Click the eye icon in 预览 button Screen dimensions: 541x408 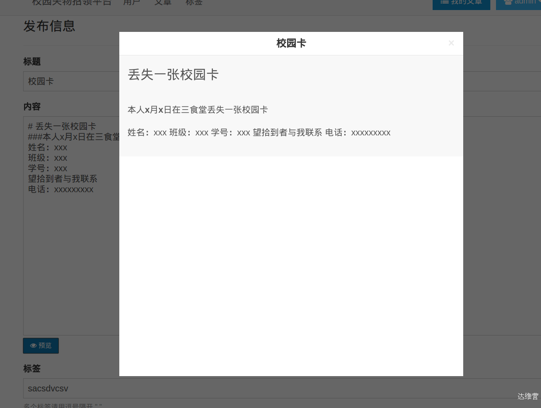tap(33, 346)
